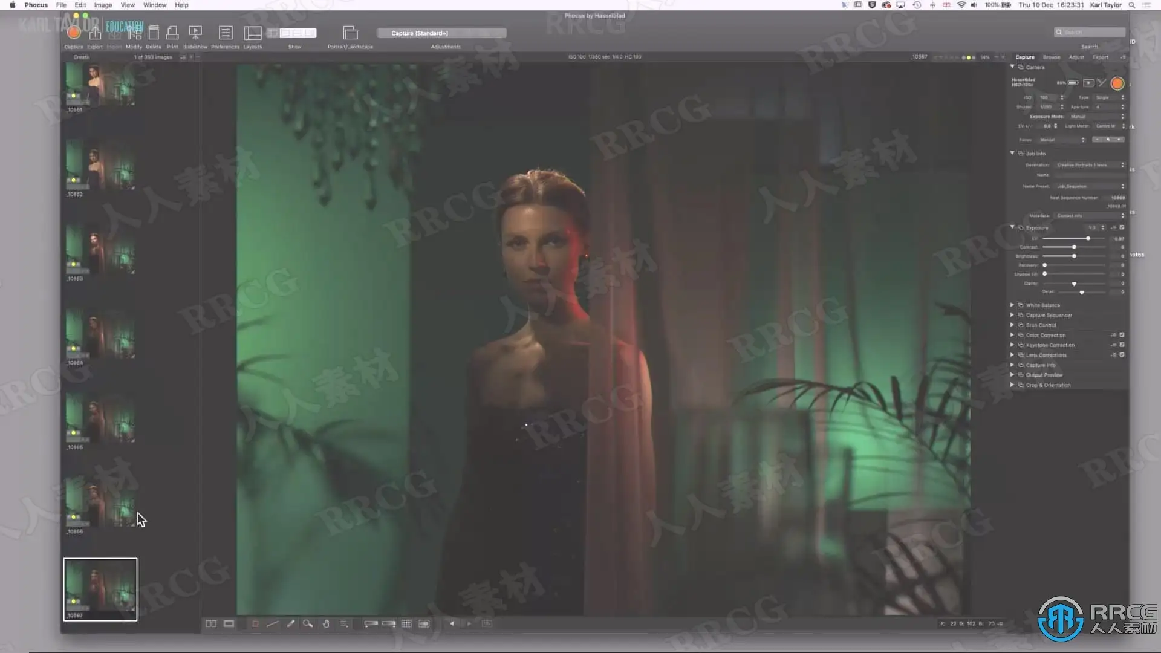1161x653 pixels.
Task: Select thumbnail _10863 in the filmstrip
Action: (100, 250)
